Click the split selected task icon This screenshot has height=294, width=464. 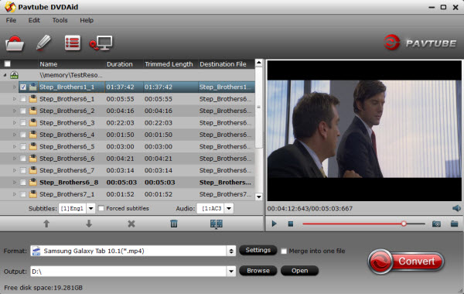point(217,224)
